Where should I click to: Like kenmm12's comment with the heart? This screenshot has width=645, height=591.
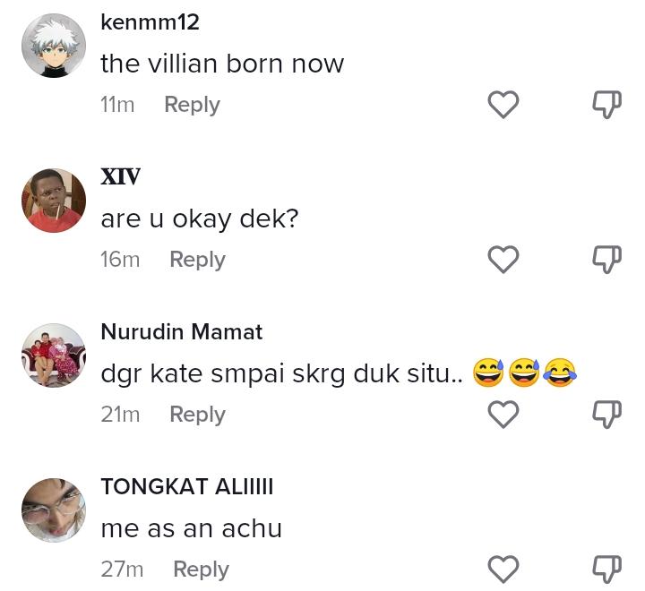point(503,105)
